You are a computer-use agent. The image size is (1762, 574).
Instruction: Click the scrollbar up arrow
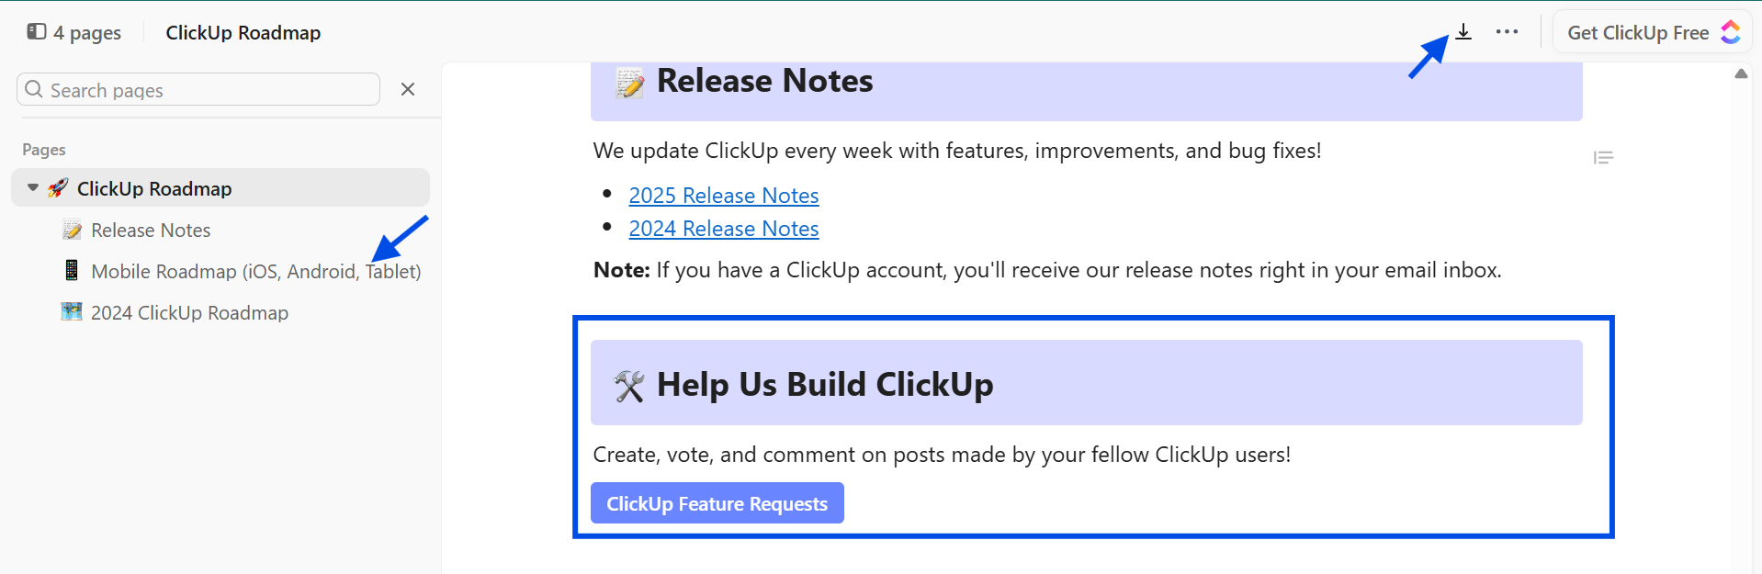1741,74
